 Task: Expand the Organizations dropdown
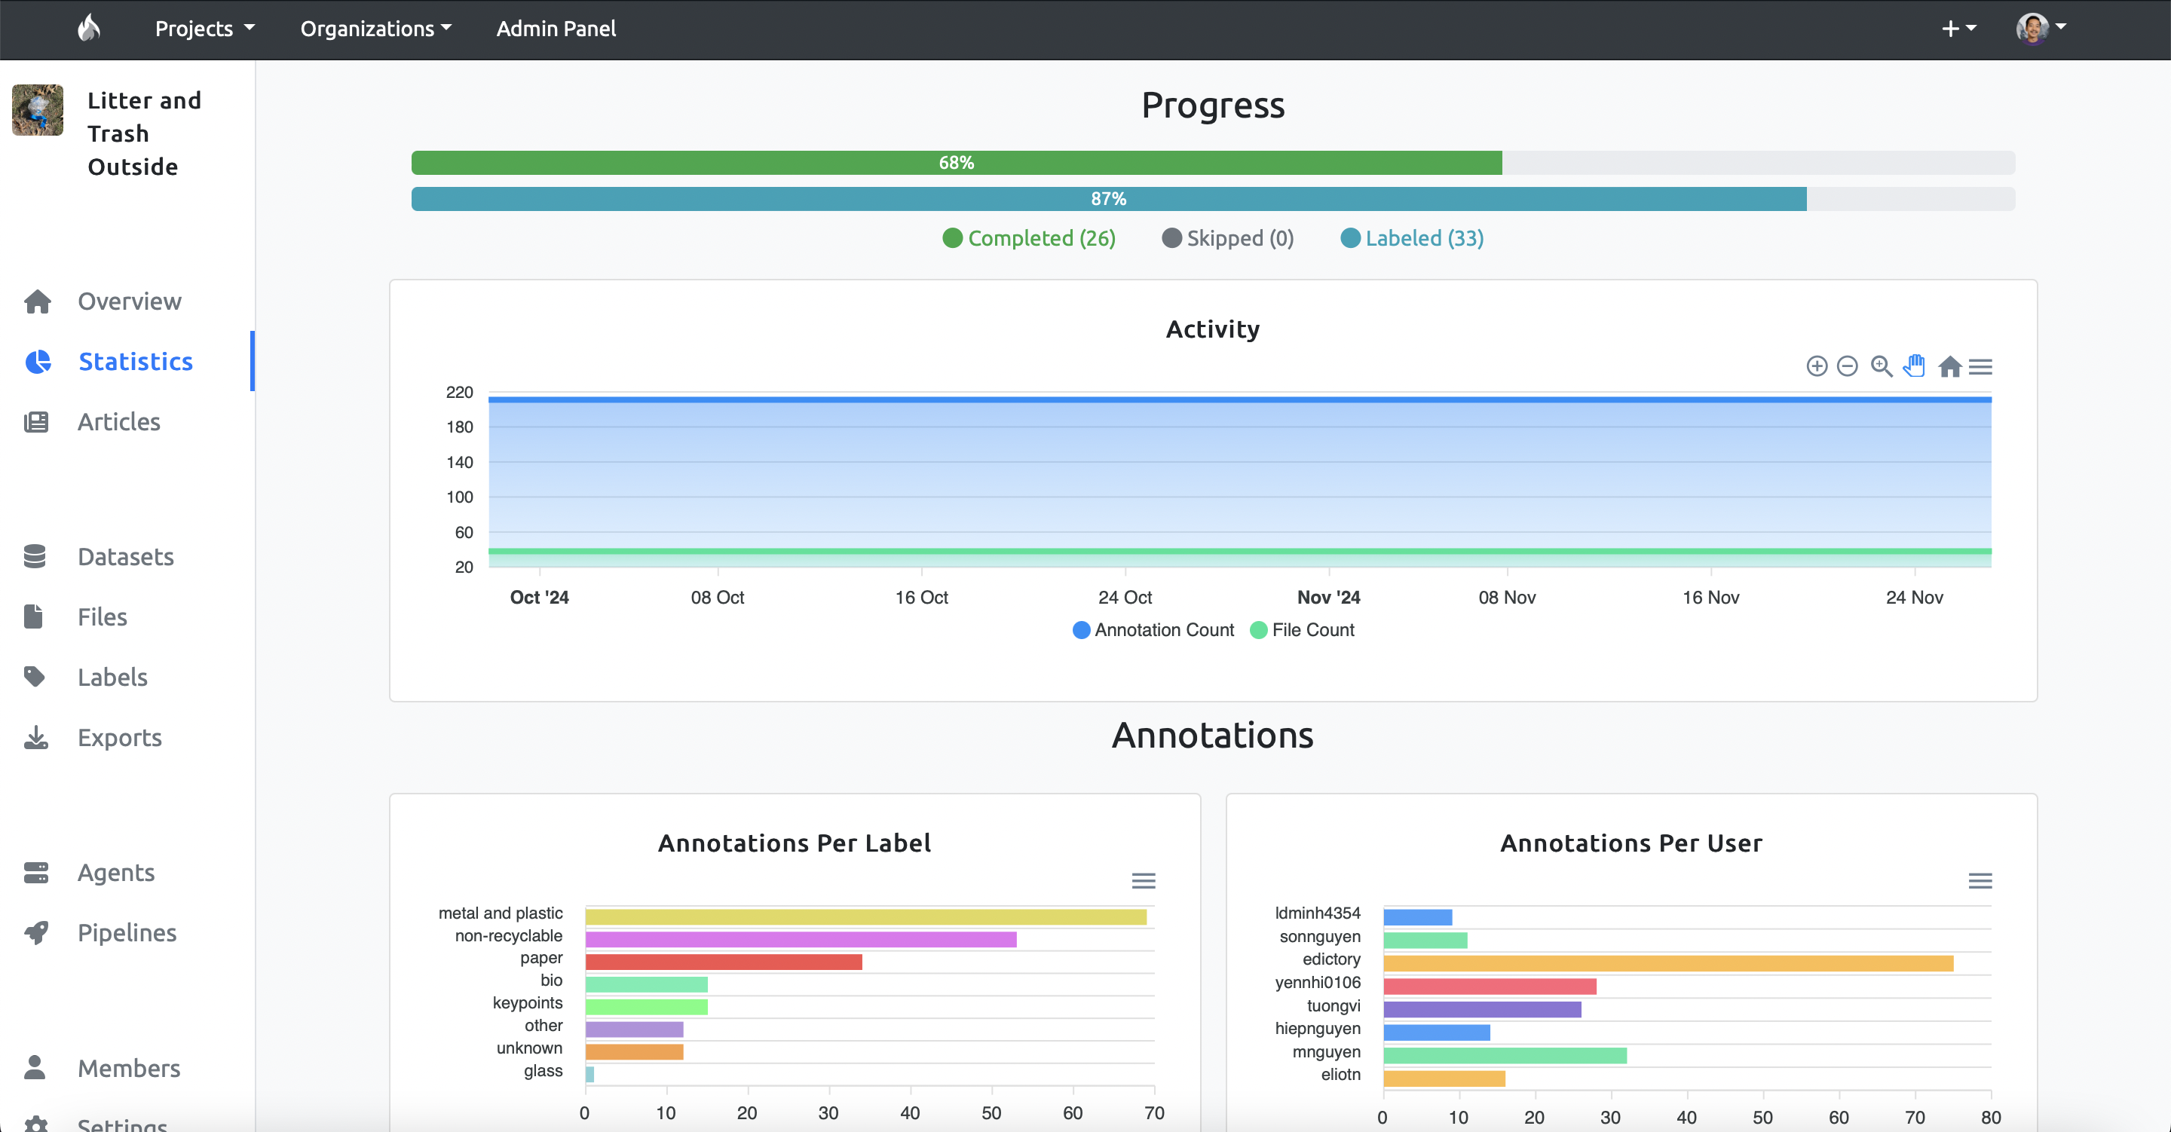click(x=376, y=29)
